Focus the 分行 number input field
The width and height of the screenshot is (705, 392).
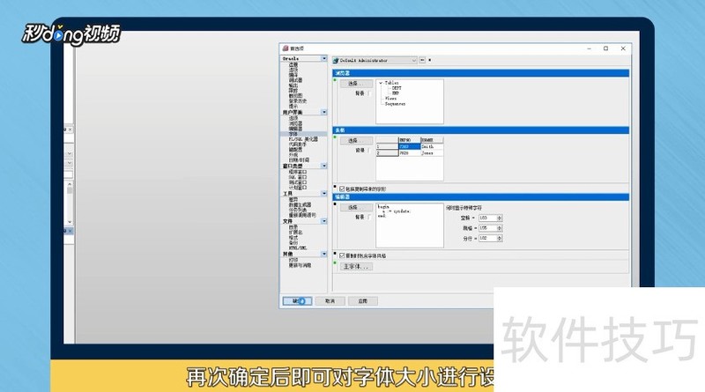point(487,238)
